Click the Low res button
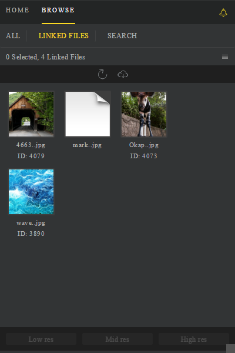Viewport: 235px width, 353px height. (x=41, y=339)
